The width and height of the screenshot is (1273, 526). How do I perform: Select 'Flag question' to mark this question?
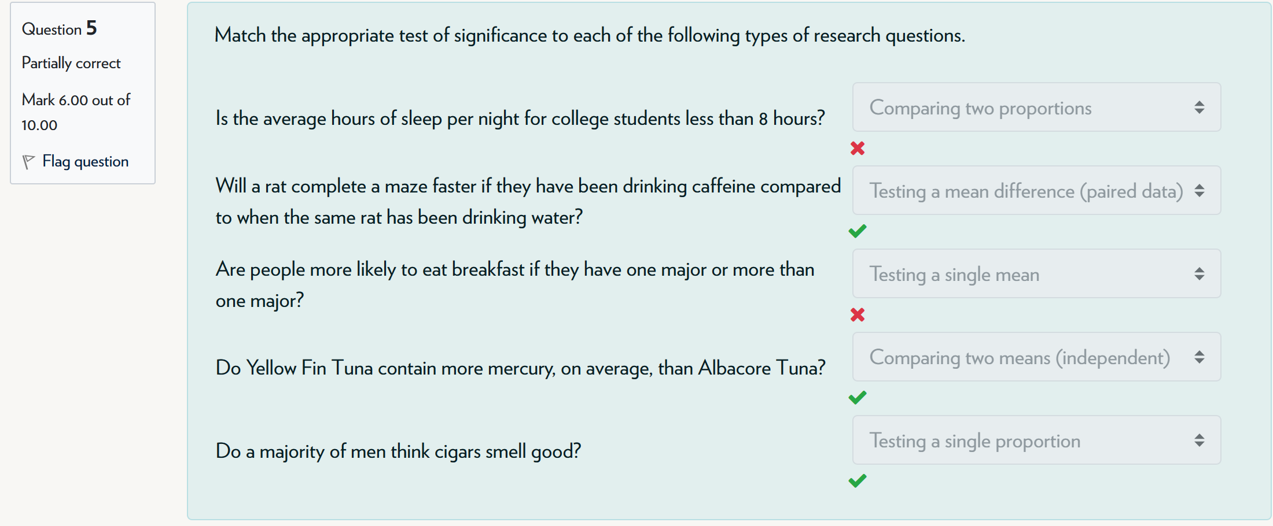85,161
